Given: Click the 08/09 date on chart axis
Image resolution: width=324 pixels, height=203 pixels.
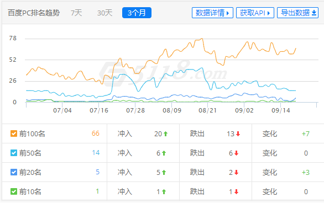Looking at the screenshot, I should (172, 110).
